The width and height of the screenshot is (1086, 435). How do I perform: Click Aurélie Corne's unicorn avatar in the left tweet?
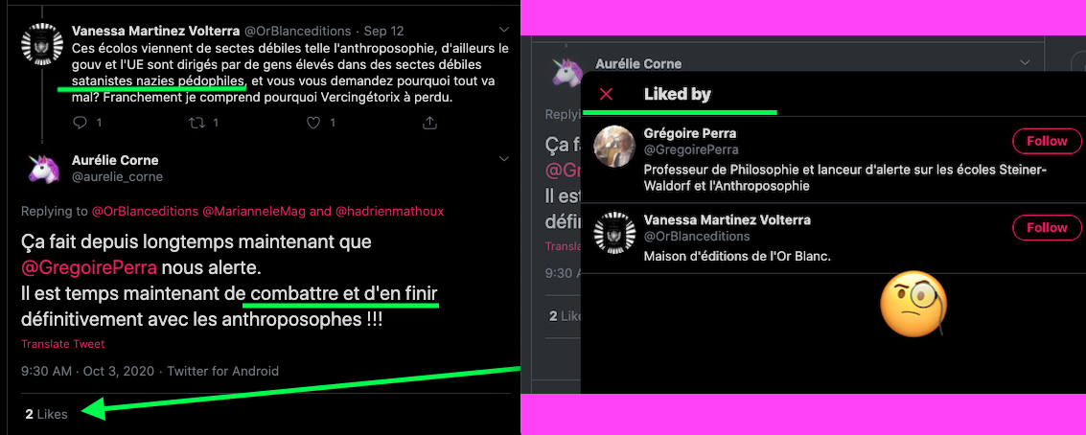click(41, 169)
